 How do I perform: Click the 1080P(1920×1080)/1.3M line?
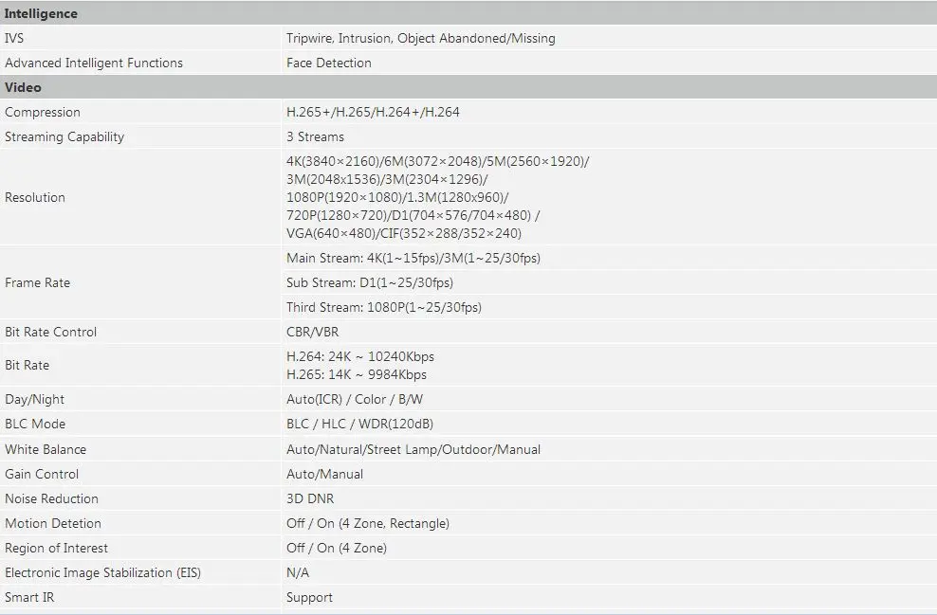pyautogui.click(x=397, y=197)
